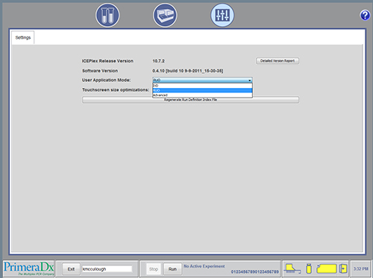Open the test tubes samples icon
Screen dimensions: 373x278
[107, 15]
